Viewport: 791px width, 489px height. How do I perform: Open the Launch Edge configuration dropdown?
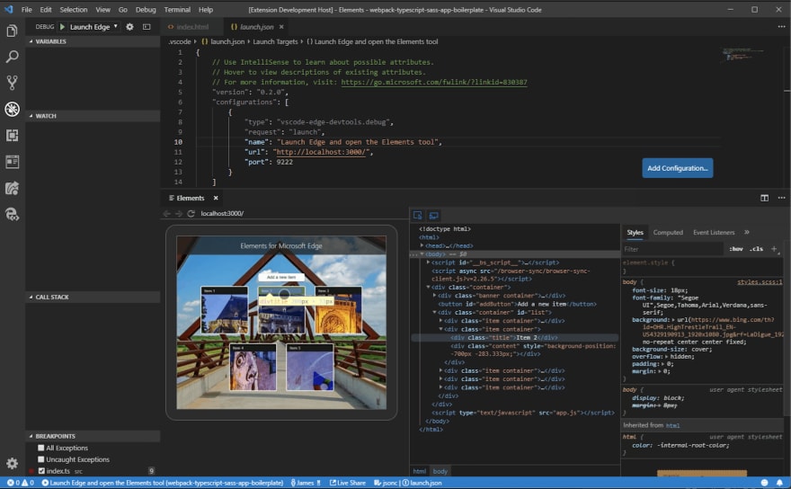[x=93, y=27]
